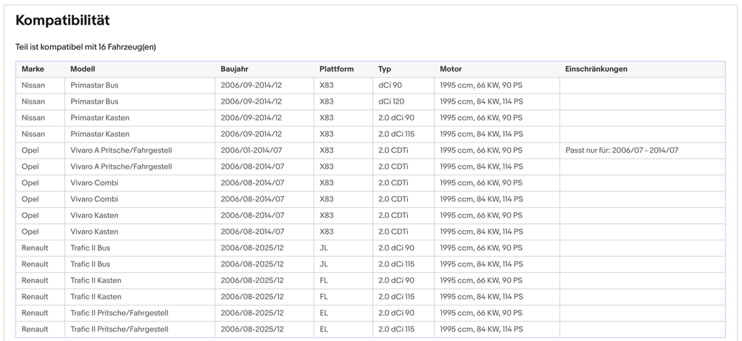742x341 pixels.
Task: Select the 'Modell' column header
Action: [83, 69]
